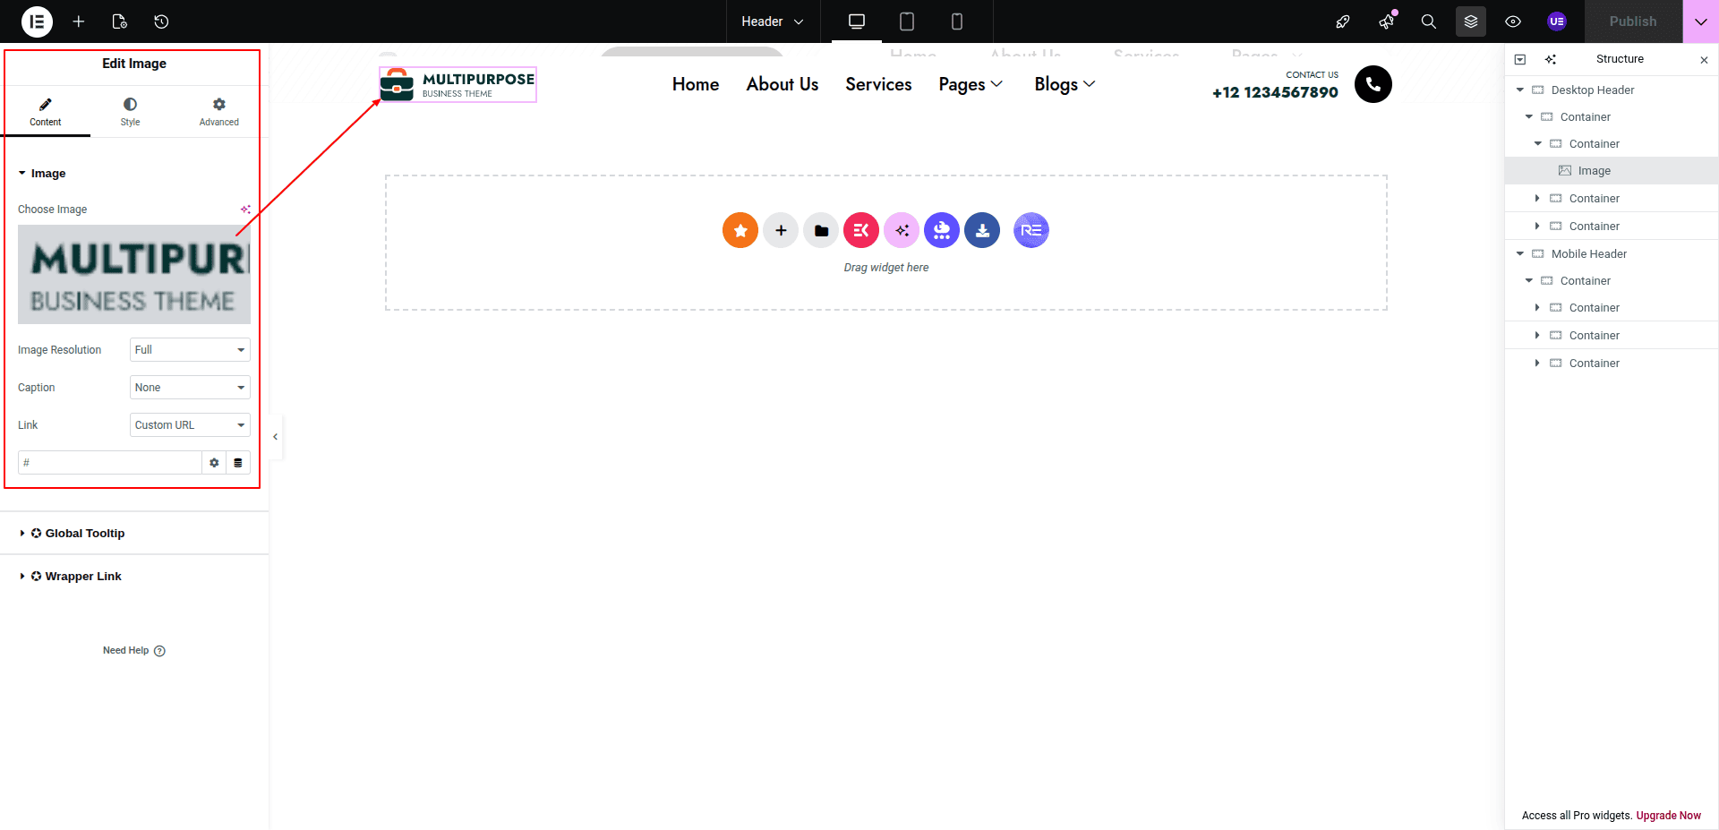This screenshot has width=1719, height=830.
Task: Toggle the Structure layers icon
Action: tap(1471, 21)
